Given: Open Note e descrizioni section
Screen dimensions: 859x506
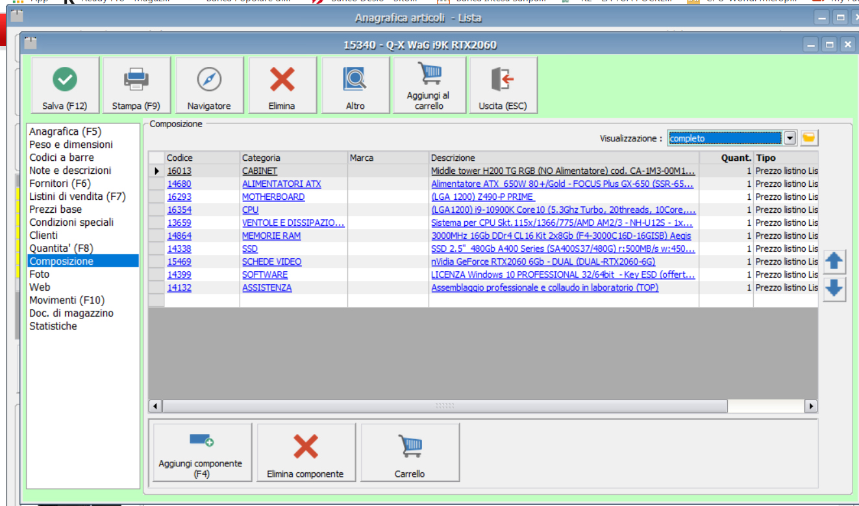Looking at the screenshot, I should (x=70, y=171).
